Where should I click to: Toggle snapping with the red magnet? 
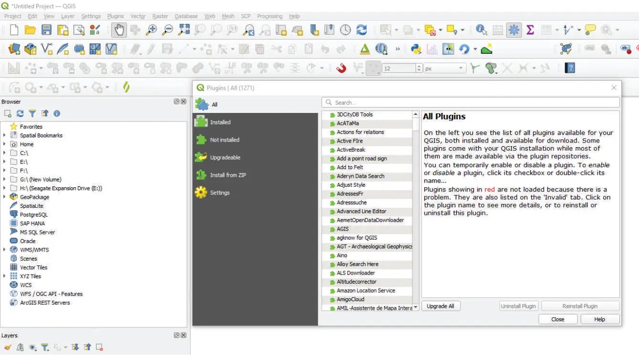tap(341, 68)
